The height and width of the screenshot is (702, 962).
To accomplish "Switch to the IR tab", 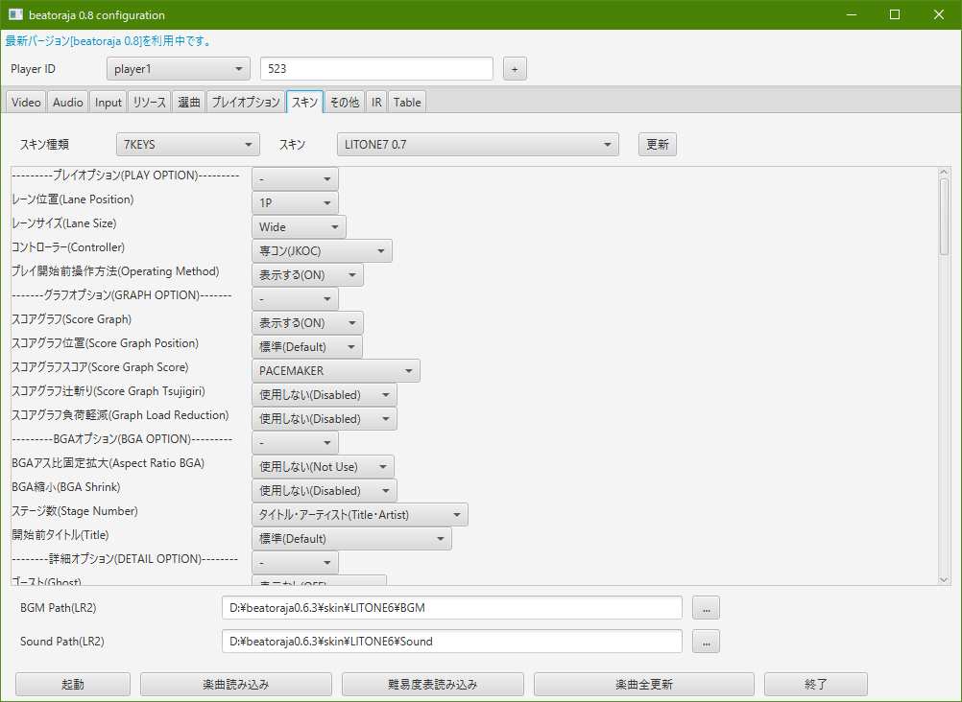I will (376, 103).
